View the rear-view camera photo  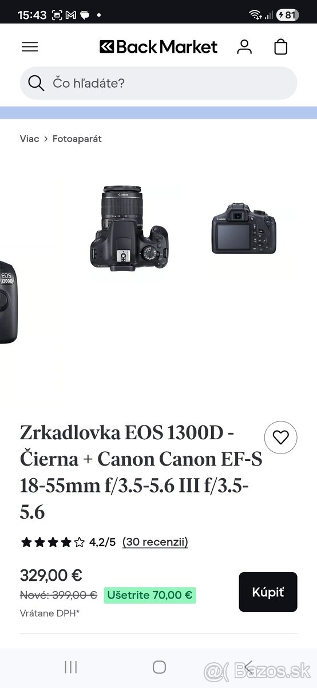(x=244, y=228)
